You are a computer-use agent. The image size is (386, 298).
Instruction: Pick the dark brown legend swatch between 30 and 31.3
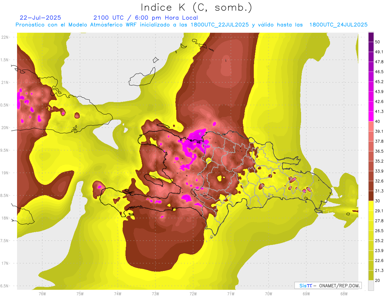371,196
